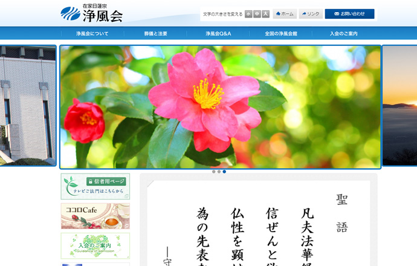Open the リンク links button
The height and width of the screenshot is (266, 417).
pos(311,14)
